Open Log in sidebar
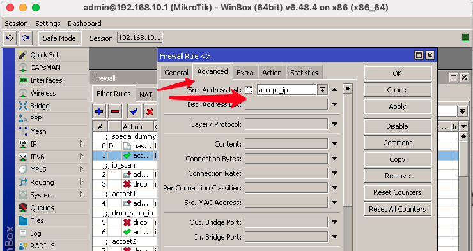 click(x=35, y=233)
